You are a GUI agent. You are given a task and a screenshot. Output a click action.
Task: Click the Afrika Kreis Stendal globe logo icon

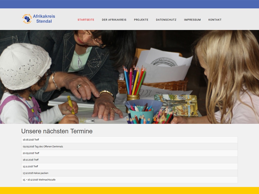pos(27,19)
